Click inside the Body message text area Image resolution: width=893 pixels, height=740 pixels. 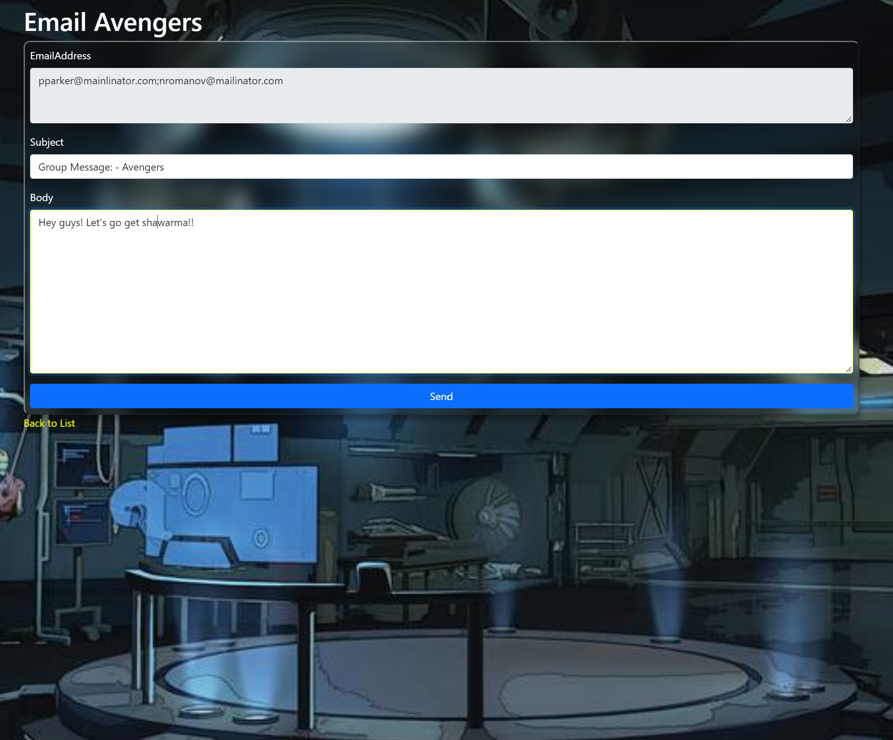(x=441, y=292)
